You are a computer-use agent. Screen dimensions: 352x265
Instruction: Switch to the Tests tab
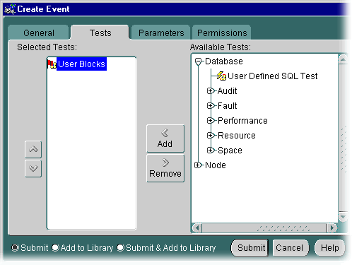tap(100, 33)
